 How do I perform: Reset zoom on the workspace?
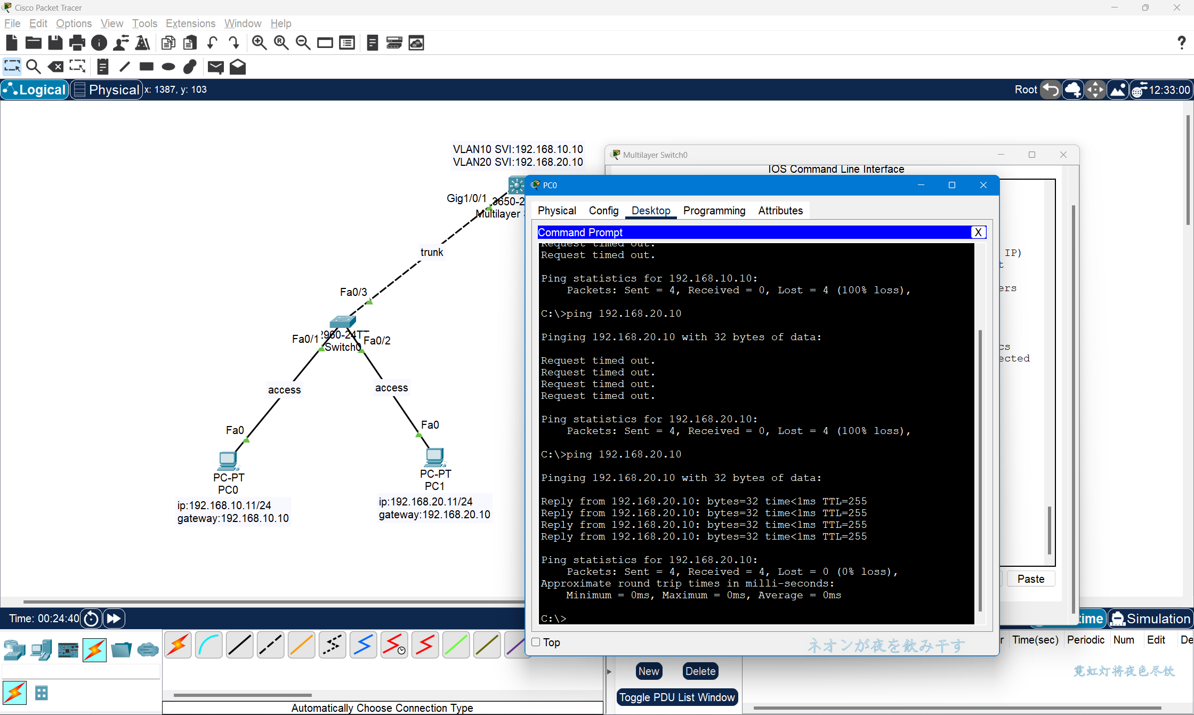coord(281,43)
